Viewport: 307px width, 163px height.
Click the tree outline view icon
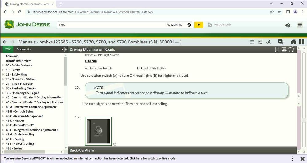[260, 42]
